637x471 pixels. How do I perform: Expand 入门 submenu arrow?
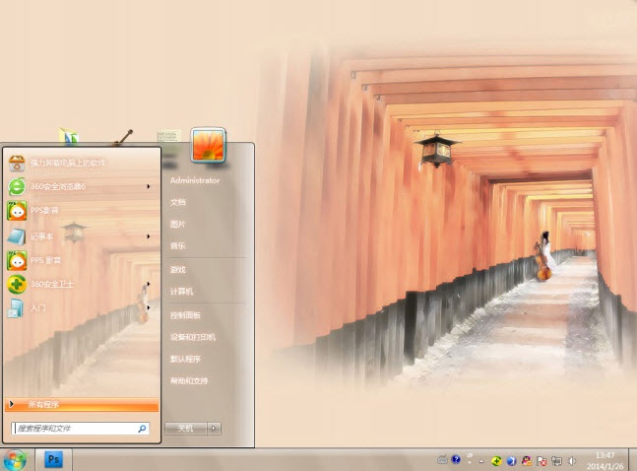(149, 307)
